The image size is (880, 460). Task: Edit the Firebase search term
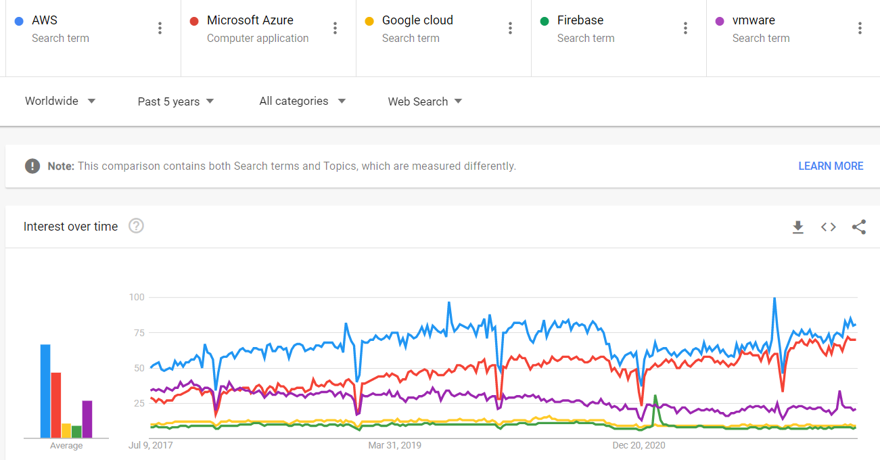(x=580, y=20)
